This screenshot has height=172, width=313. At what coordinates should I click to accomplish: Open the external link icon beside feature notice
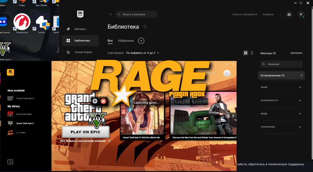[109, 141]
